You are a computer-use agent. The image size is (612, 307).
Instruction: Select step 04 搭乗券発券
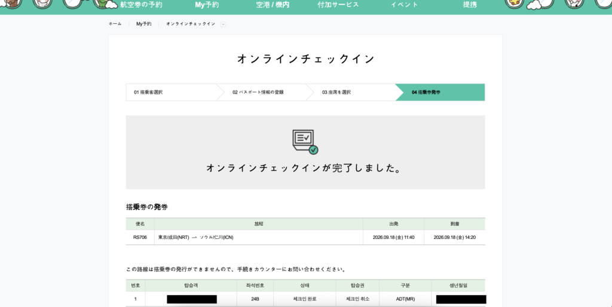click(440, 93)
